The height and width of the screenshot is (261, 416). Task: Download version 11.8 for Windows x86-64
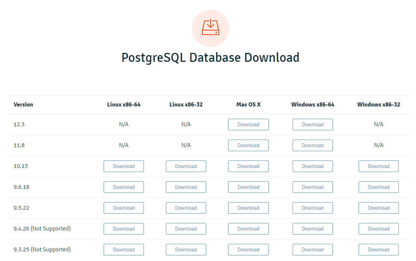click(312, 146)
